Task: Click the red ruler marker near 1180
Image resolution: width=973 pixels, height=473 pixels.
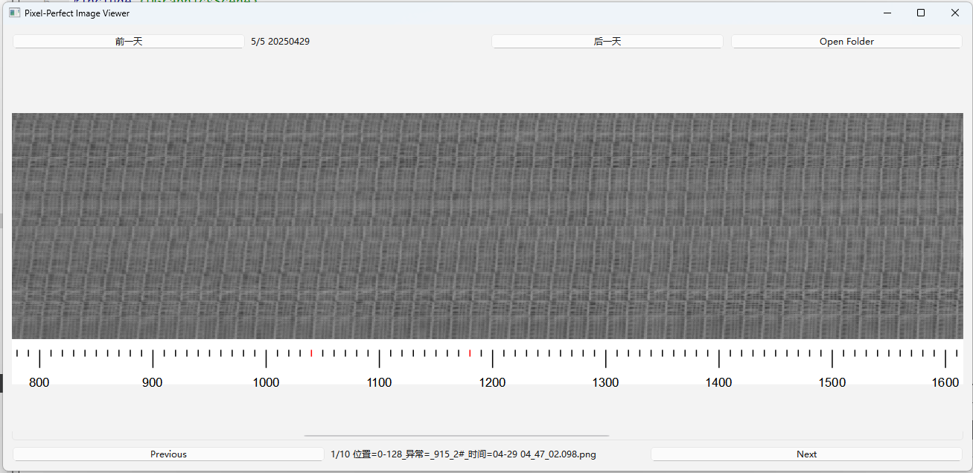Action: pos(470,353)
